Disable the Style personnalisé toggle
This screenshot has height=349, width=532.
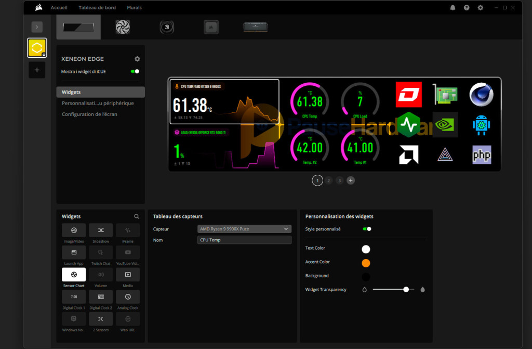click(367, 229)
